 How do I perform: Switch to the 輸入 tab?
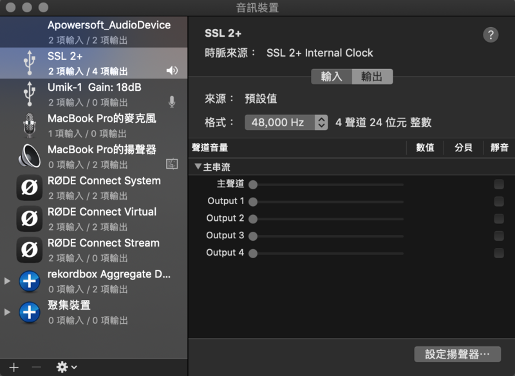[x=332, y=77]
